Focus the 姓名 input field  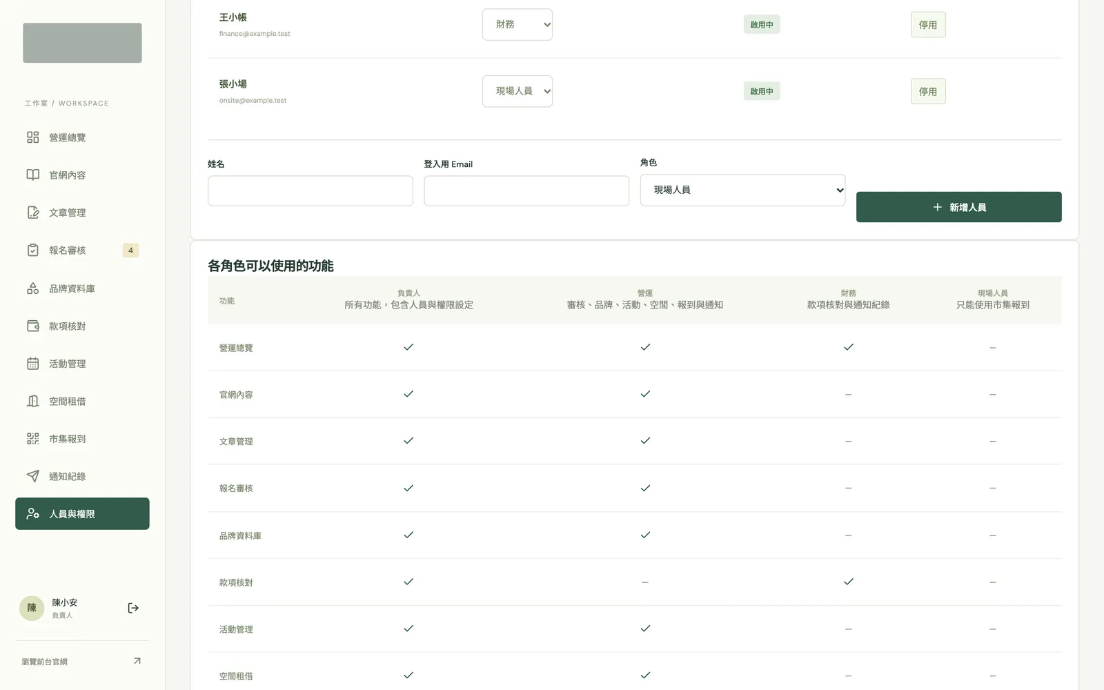click(x=310, y=190)
